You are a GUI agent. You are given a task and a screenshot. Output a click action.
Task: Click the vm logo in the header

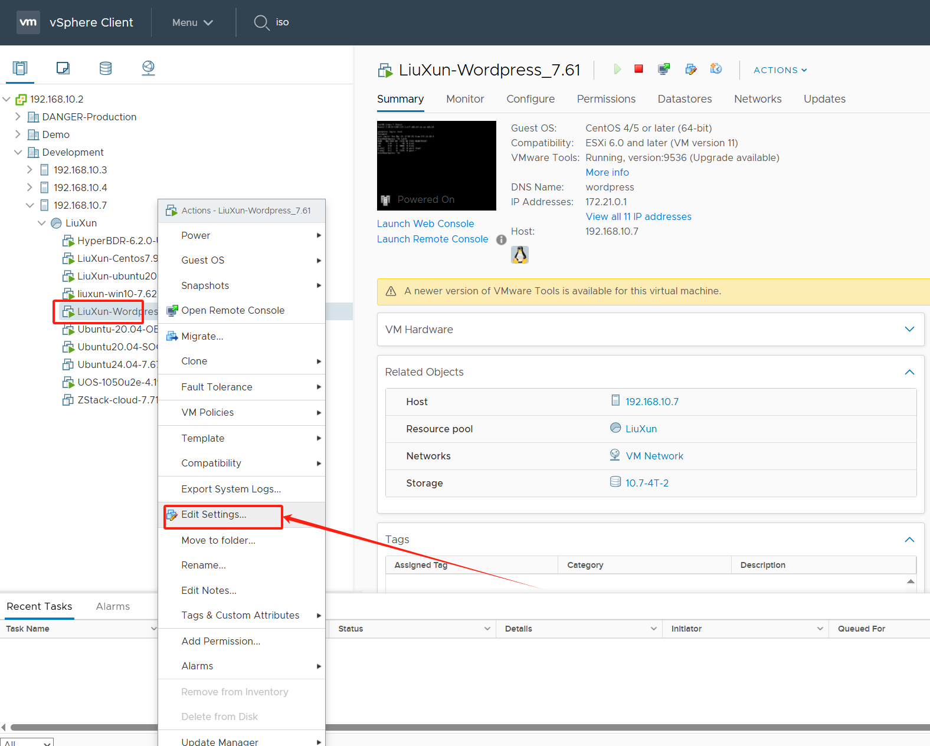28,22
